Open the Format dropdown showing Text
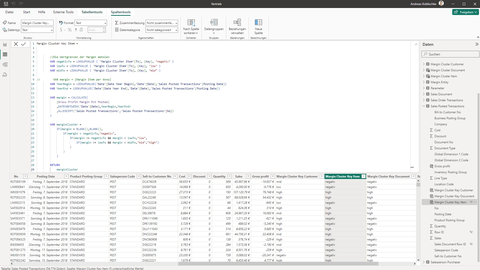Image resolution: width=480 pixels, height=270 pixels. pyautogui.click(x=91, y=23)
